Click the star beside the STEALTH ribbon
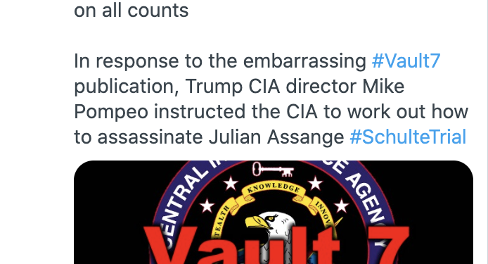The image size is (488, 264). click(207, 206)
